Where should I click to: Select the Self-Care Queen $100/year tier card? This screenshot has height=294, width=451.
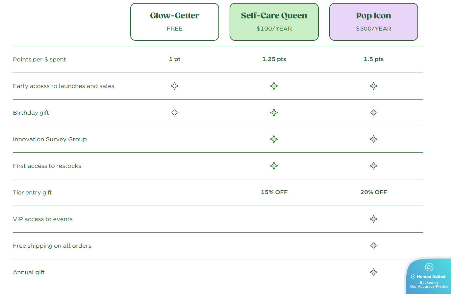click(274, 22)
